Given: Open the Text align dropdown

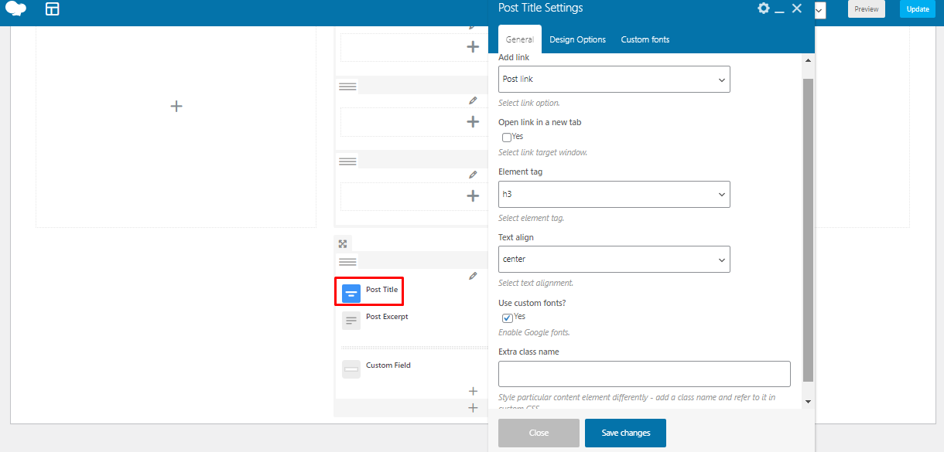Looking at the screenshot, I should tap(614, 260).
